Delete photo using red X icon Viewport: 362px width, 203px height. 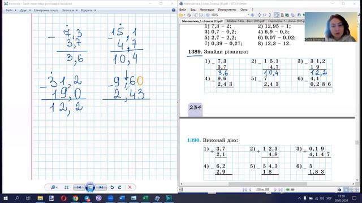tap(130, 187)
